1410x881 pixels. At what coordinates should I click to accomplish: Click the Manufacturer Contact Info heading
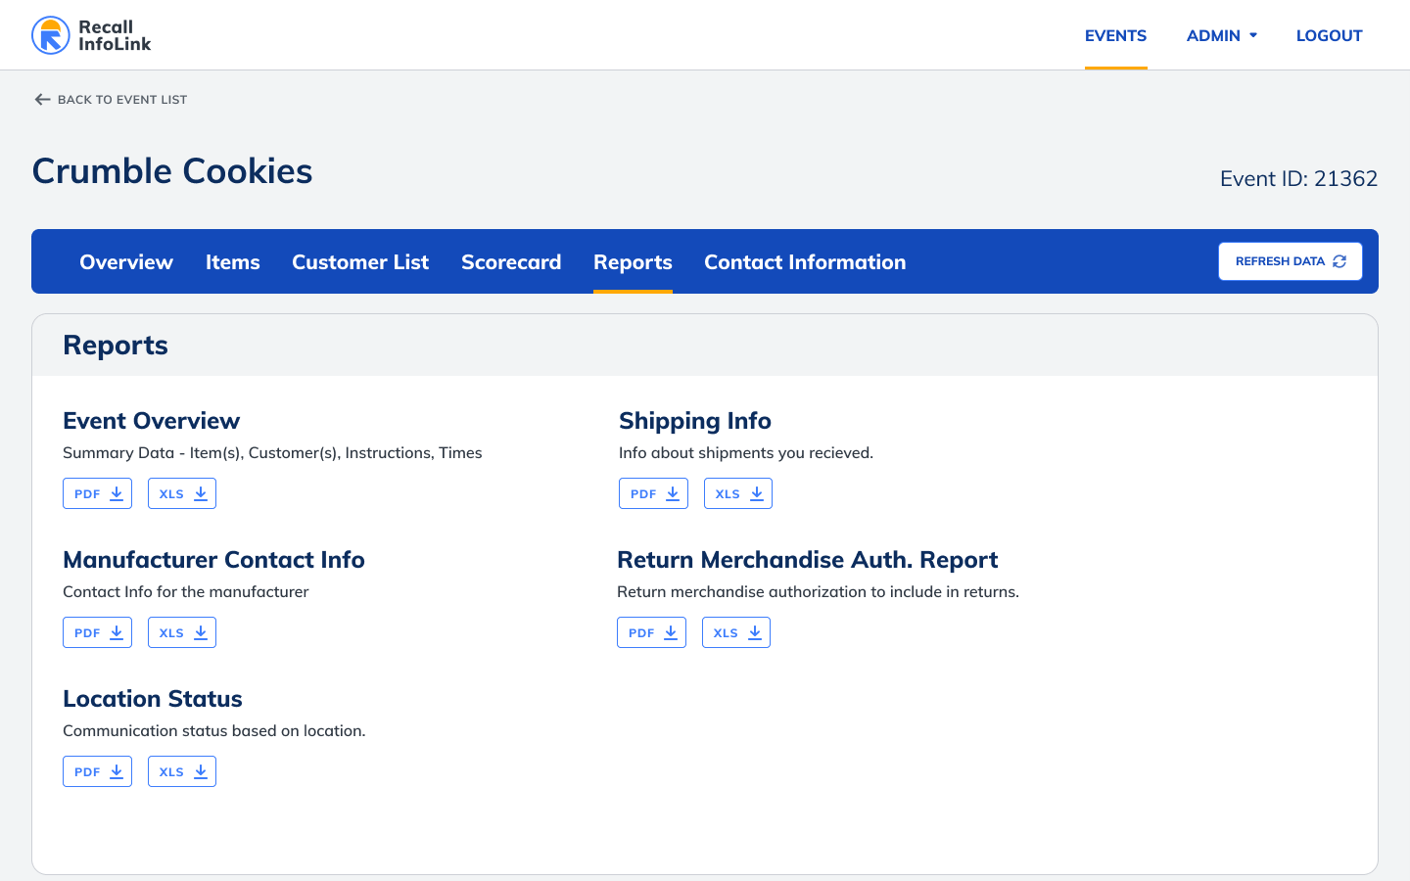(x=213, y=560)
